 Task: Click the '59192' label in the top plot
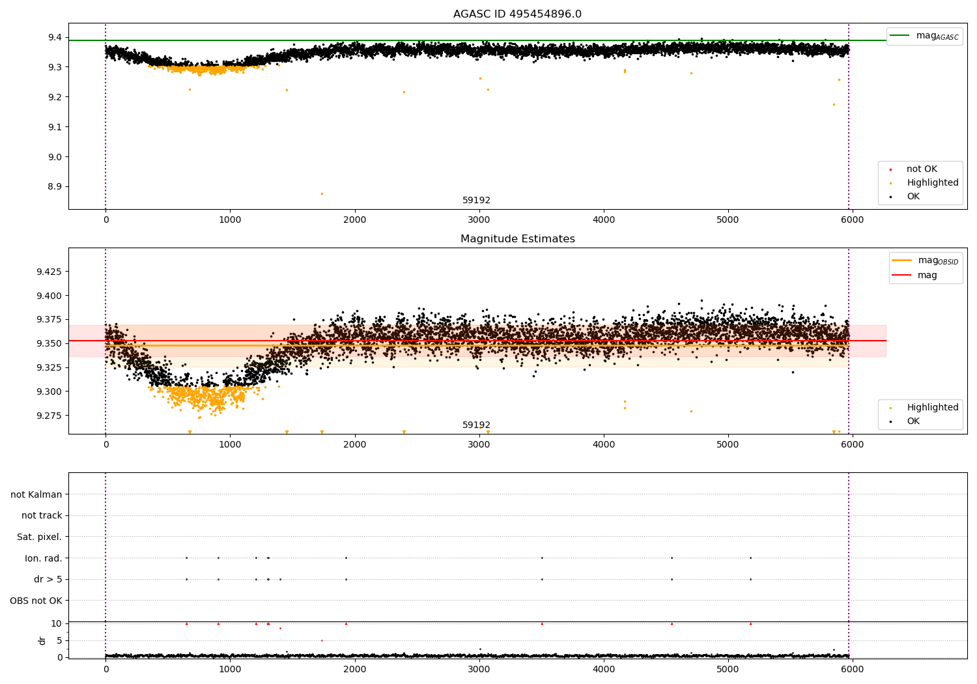(476, 201)
